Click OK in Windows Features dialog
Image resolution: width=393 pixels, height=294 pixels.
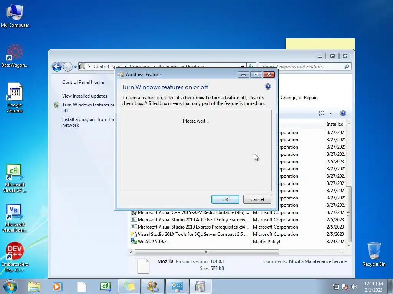[225, 199]
